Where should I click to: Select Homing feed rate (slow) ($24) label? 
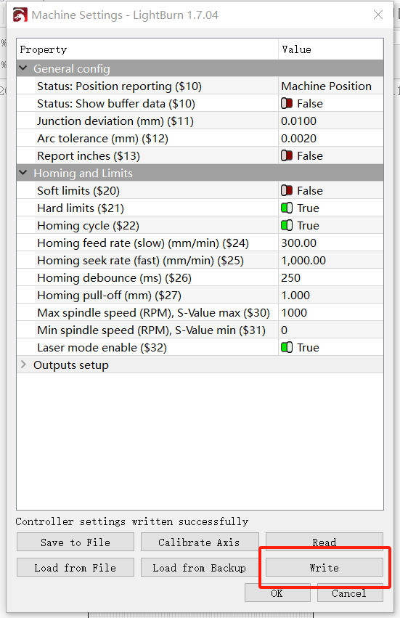(x=143, y=243)
